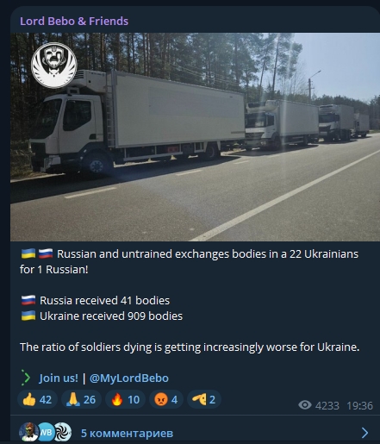The width and height of the screenshot is (380, 444).
Task: Click the eye views counter icon
Action: [305, 405]
